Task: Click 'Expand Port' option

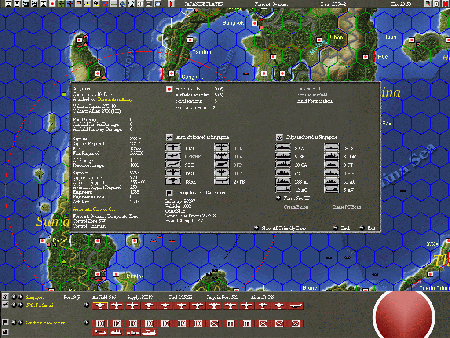Action: [308, 89]
